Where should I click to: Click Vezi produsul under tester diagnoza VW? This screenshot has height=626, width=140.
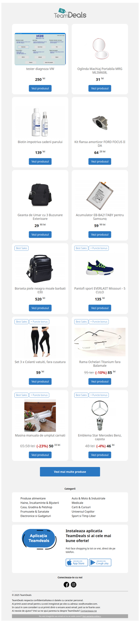point(40,88)
